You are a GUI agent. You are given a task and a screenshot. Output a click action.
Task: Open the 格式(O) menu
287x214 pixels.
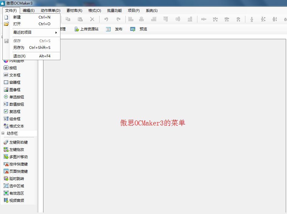coord(95,11)
